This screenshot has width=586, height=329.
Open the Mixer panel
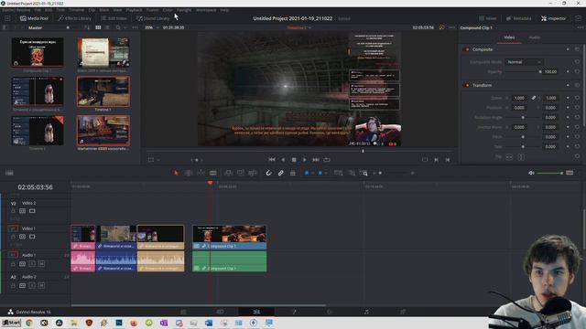pos(488,18)
